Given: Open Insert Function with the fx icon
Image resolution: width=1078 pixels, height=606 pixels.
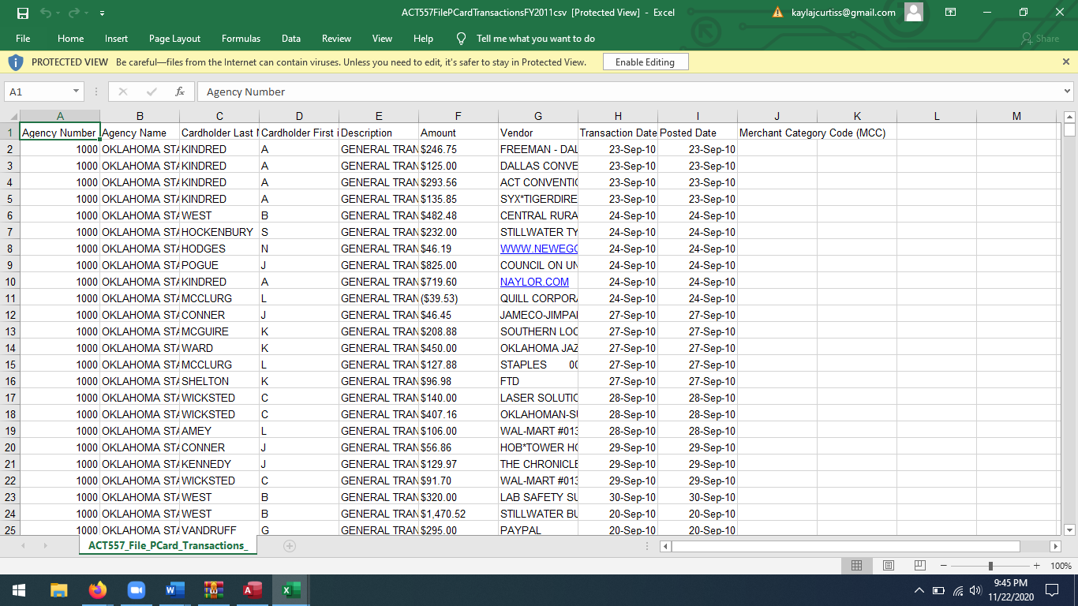Looking at the screenshot, I should coord(180,91).
